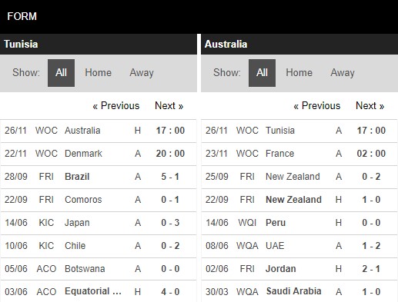Show Australia Away matches only

click(x=343, y=73)
